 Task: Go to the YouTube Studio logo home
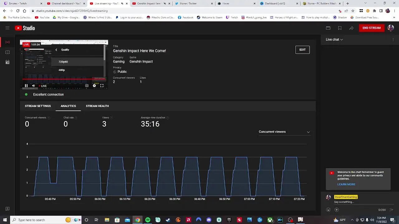coord(25,28)
